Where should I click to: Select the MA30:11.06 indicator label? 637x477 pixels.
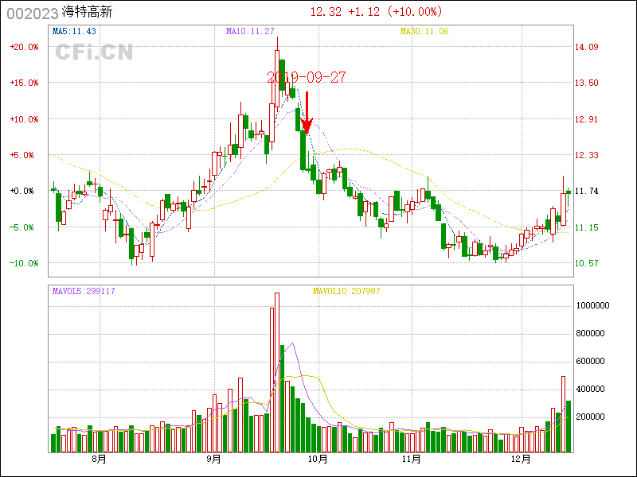pos(424,31)
